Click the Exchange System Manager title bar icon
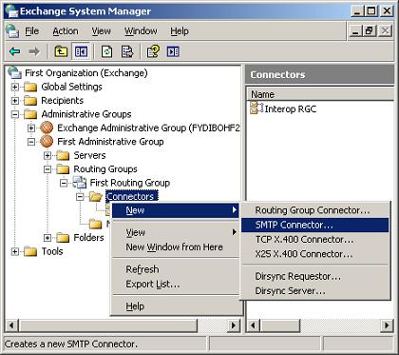The width and height of the screenshot is (399, 355). tap(12, 11)
